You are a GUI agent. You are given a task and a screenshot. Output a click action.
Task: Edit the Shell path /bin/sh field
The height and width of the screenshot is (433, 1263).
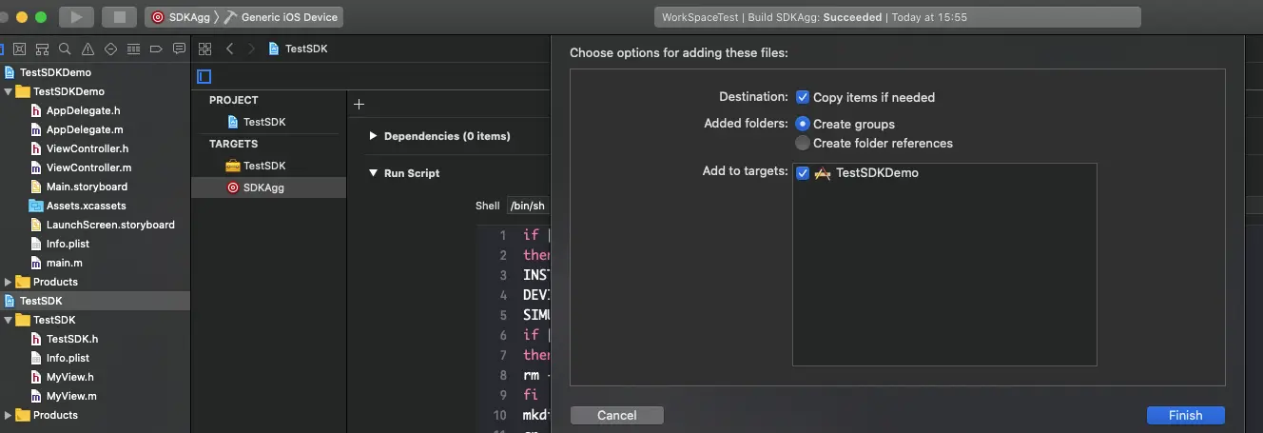click(x=528, y=206)
